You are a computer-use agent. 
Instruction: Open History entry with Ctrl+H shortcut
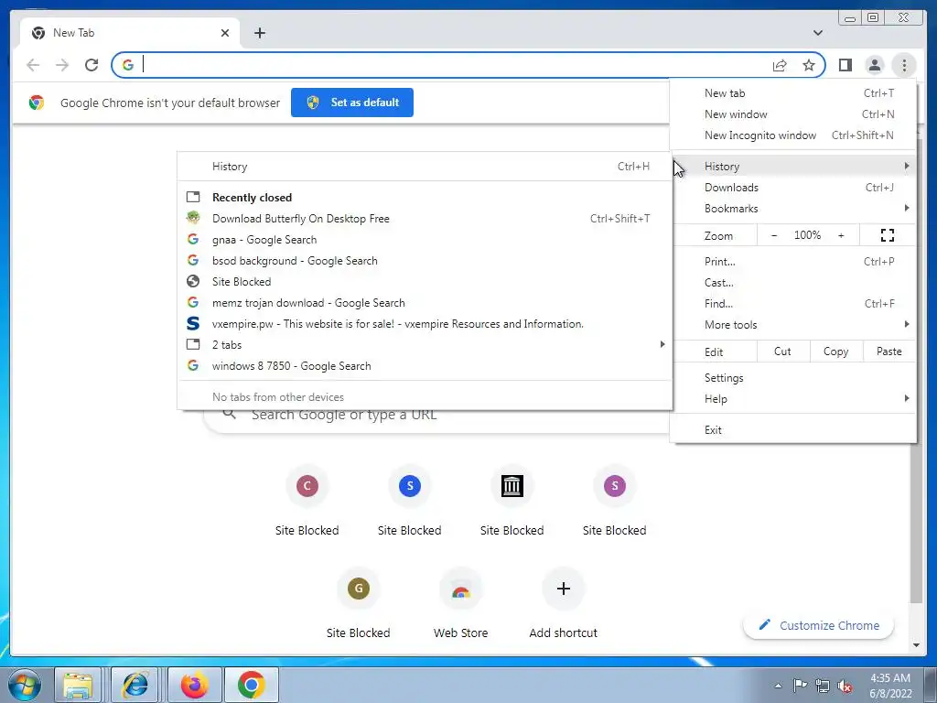tap(425, 167)
